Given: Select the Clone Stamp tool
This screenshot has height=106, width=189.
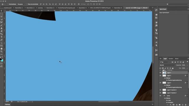Looking at the screenshot, I should tap(1, 28).
